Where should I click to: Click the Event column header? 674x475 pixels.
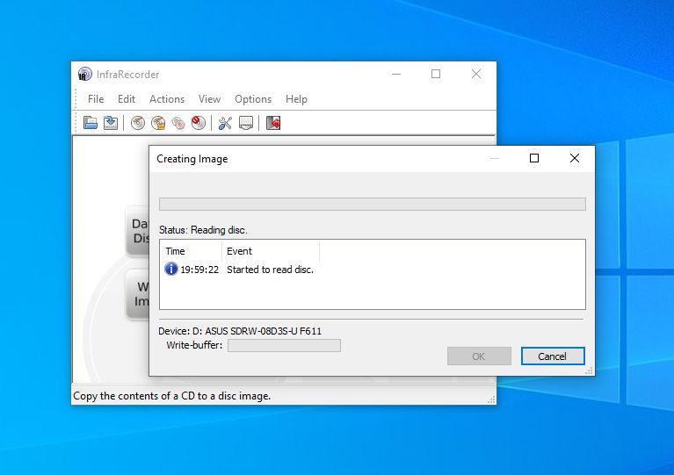tap(271, 251)
